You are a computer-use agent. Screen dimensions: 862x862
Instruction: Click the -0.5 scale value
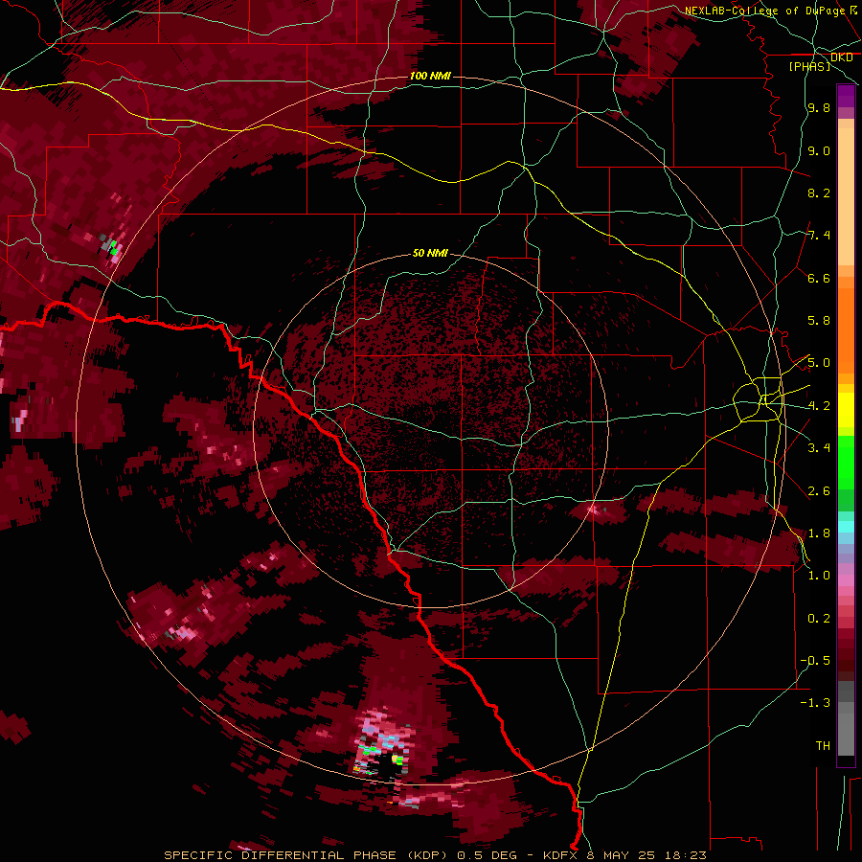tap(815, 661)
